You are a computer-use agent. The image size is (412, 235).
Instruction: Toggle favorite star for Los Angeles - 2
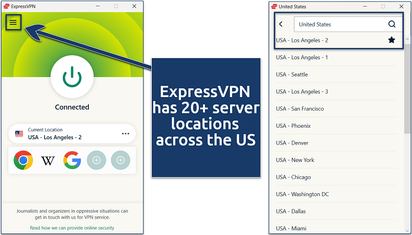click(392, 40)
